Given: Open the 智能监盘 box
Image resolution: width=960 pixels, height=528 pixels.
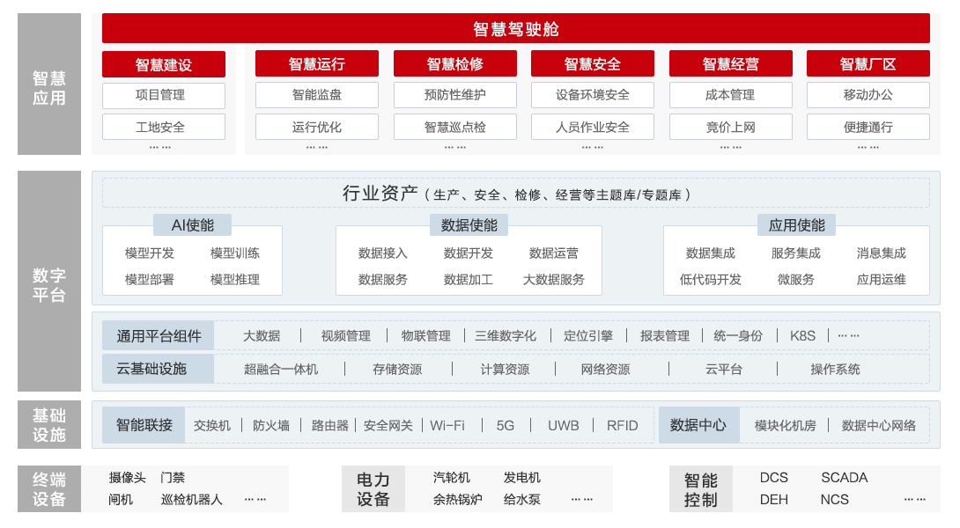Looking at the screenshot, I should 317,95.
